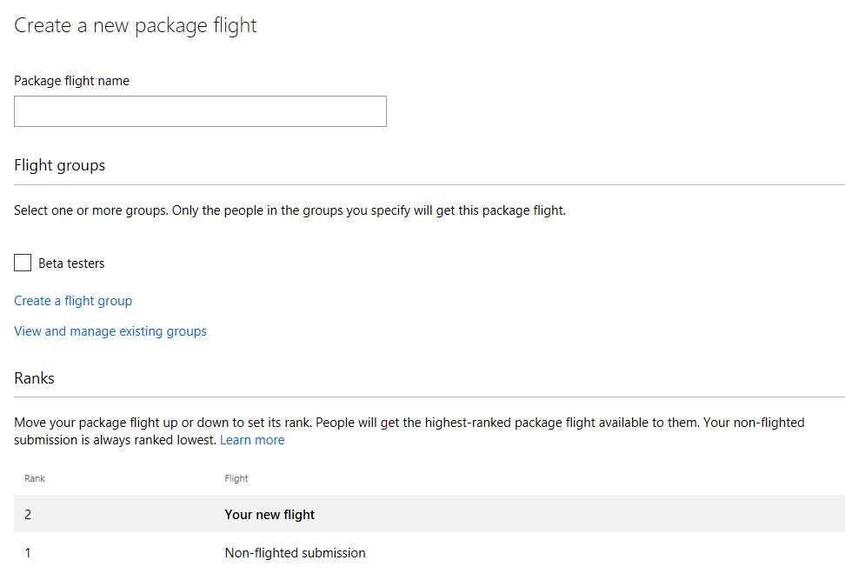Click the rank number 1 cell
Viewport: 845px width, 580px height.
(26, 552)
